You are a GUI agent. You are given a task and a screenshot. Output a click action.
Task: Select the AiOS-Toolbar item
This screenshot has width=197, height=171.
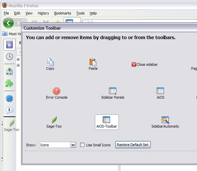107,122
